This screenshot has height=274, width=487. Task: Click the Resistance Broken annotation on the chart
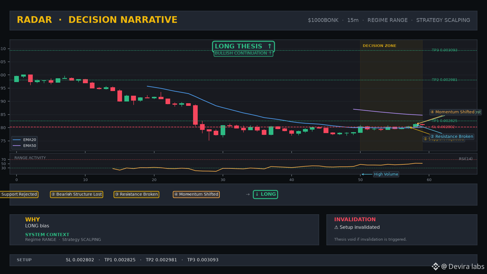point(452,137)
